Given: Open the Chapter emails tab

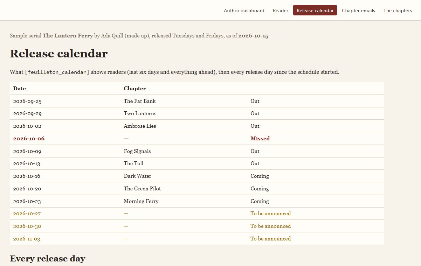Looking at the screenshot, I should (x=358, y=10).
